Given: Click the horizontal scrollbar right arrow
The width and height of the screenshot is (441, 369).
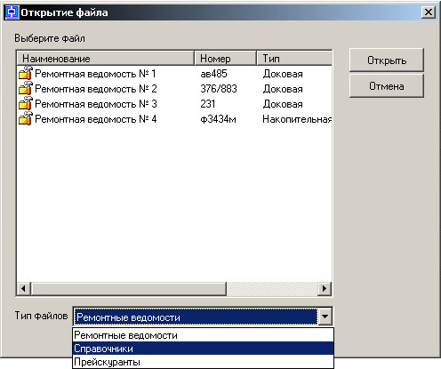Looking at the screenshot, I should 325,288.
